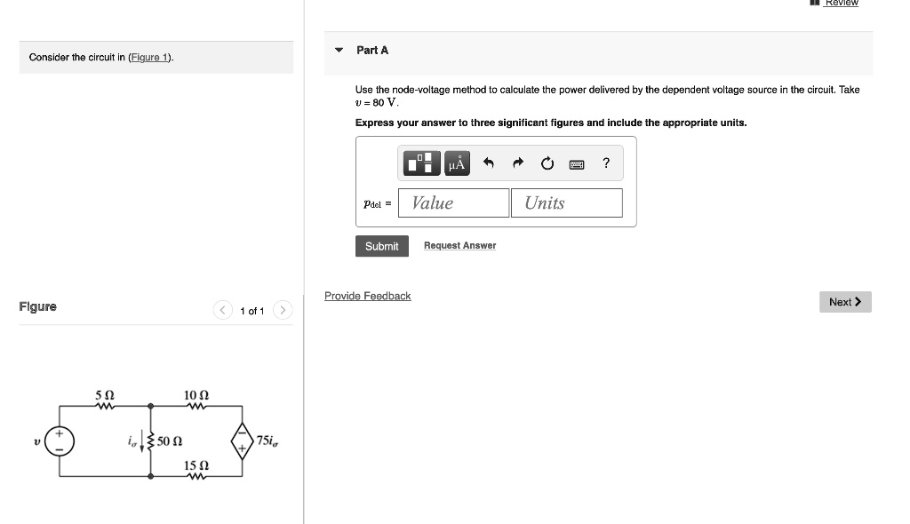Click the previous figure chevron

(x=222, y=310)
